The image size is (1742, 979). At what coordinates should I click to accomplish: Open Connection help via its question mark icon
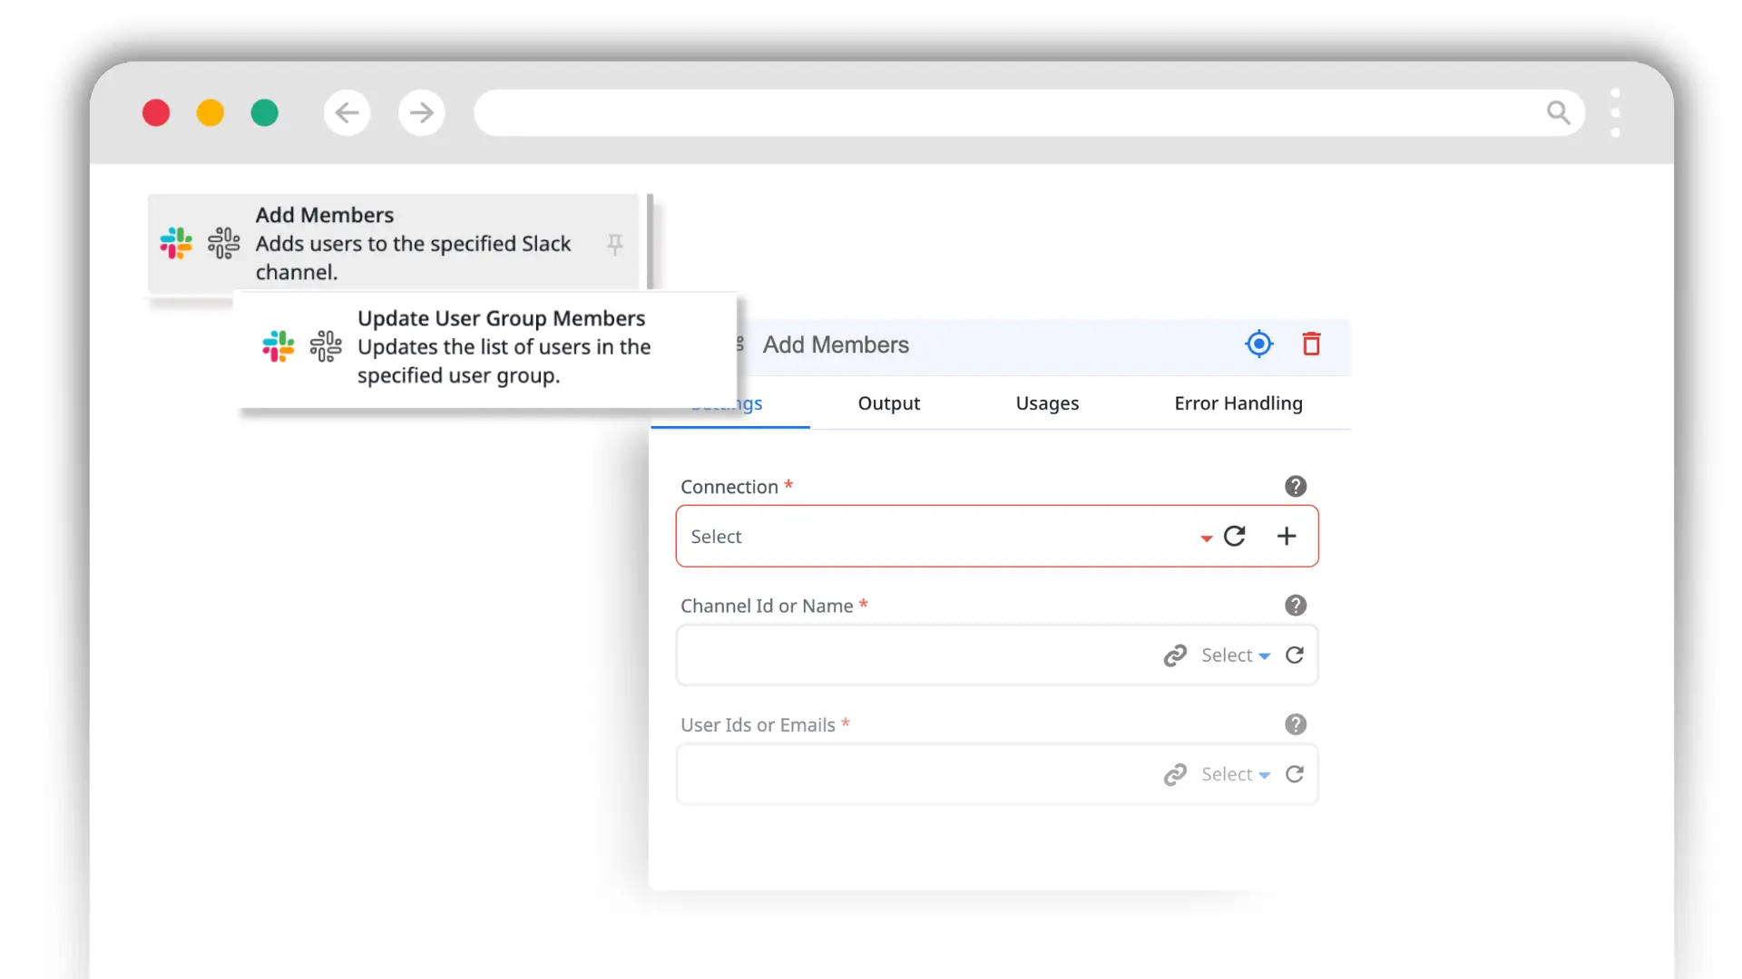[1295, 486]
